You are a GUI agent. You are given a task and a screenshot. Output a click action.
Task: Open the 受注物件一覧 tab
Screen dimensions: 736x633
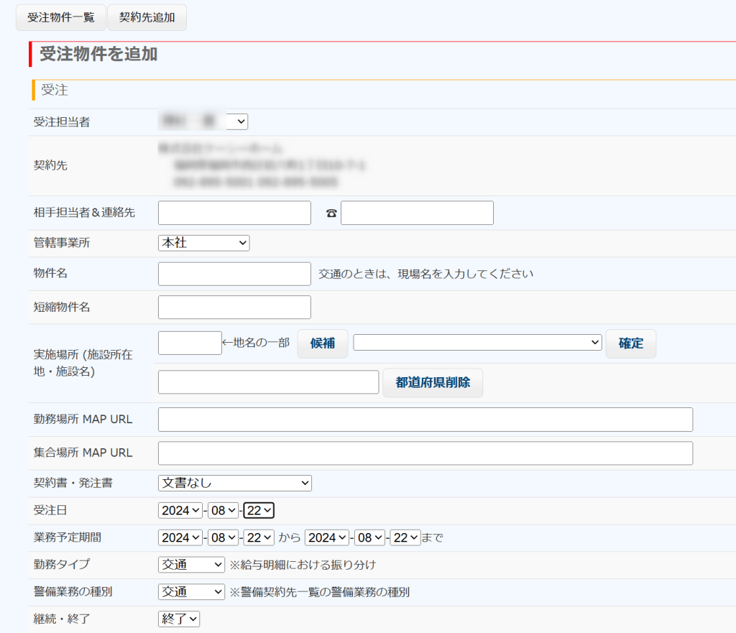61,17
